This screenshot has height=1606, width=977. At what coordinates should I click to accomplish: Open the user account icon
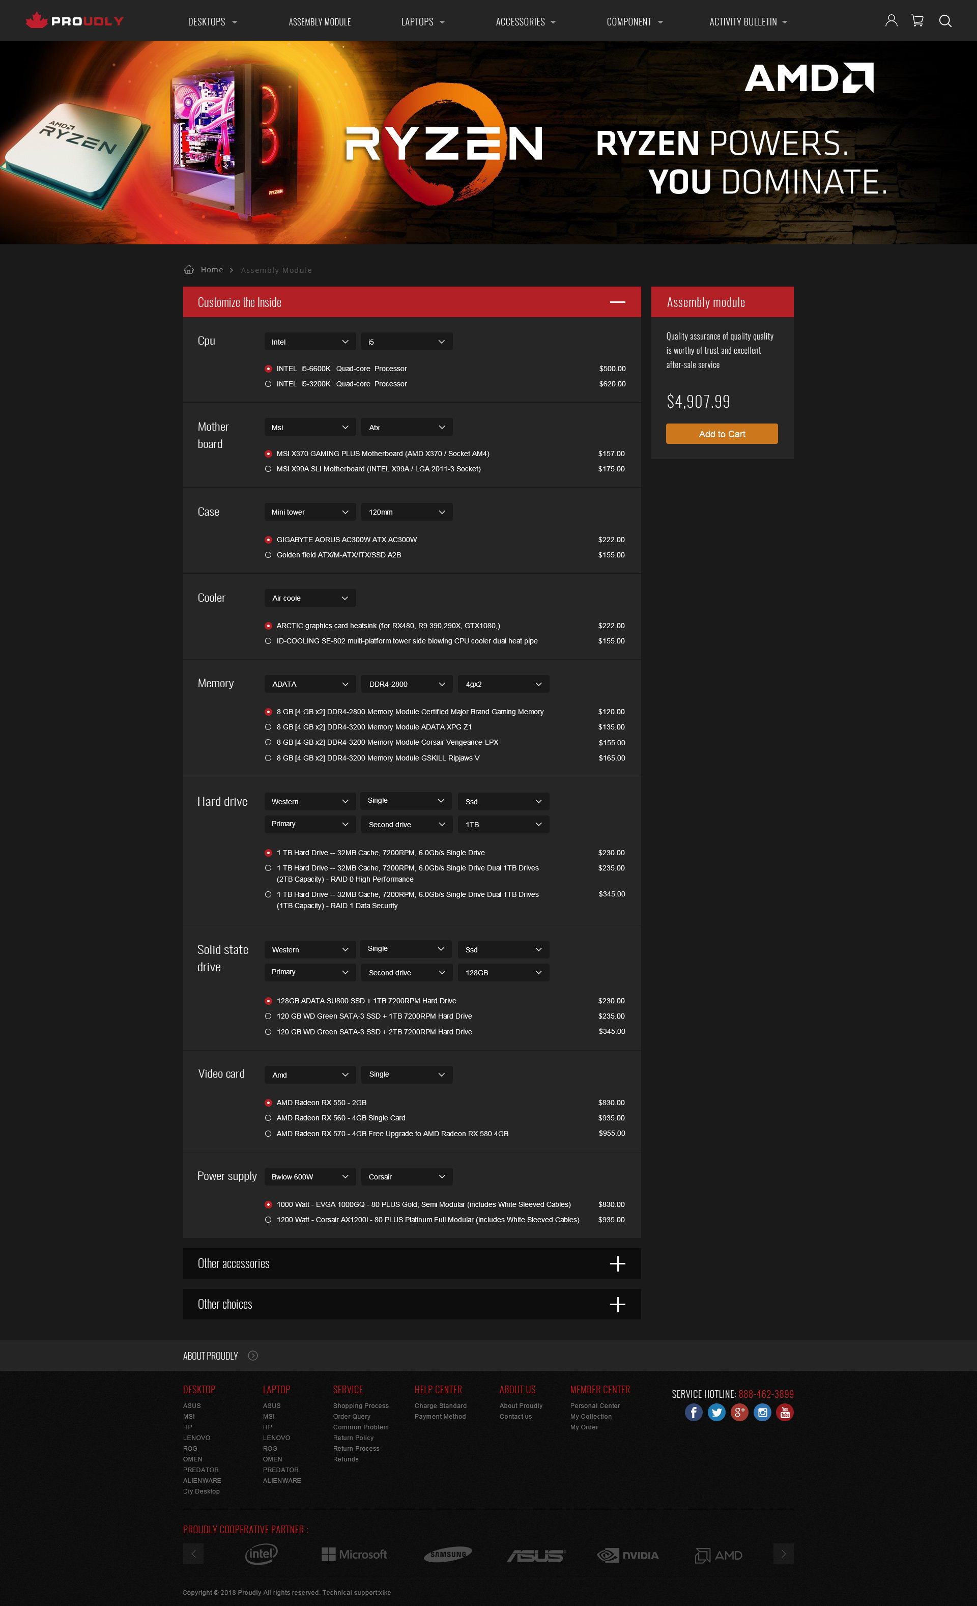pos(891,21)
